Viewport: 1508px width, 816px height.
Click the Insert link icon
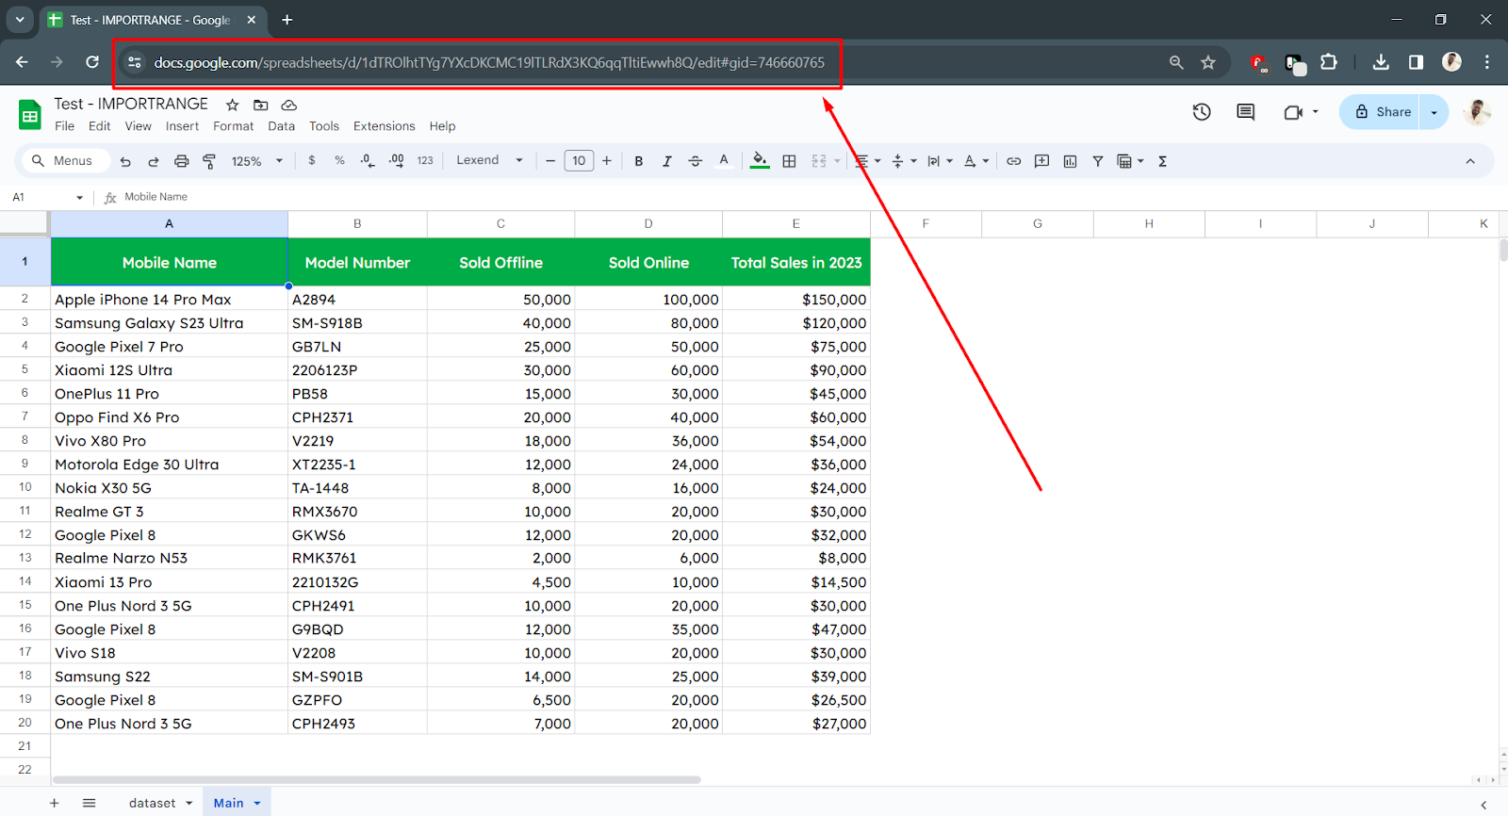[1013, 161]
